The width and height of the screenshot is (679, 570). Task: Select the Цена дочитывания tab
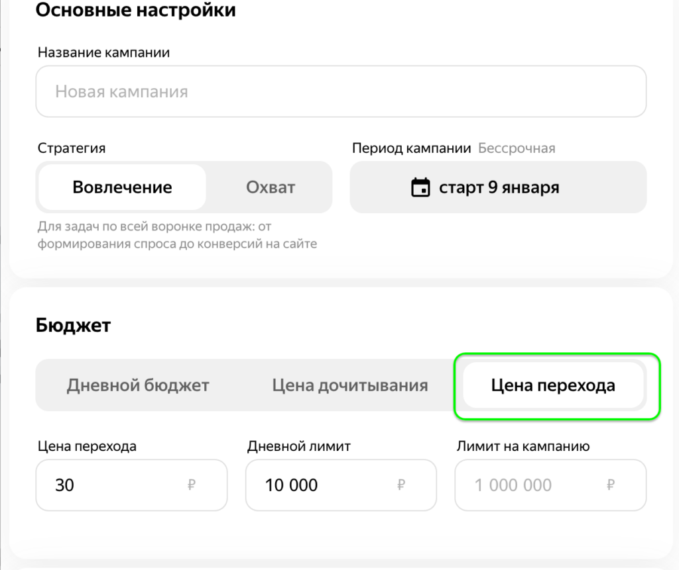350,385
